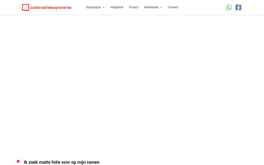Select heading 'Ik zoek matte folie voor op mijn ramen'
264x165 pixels.
(62, 162)
